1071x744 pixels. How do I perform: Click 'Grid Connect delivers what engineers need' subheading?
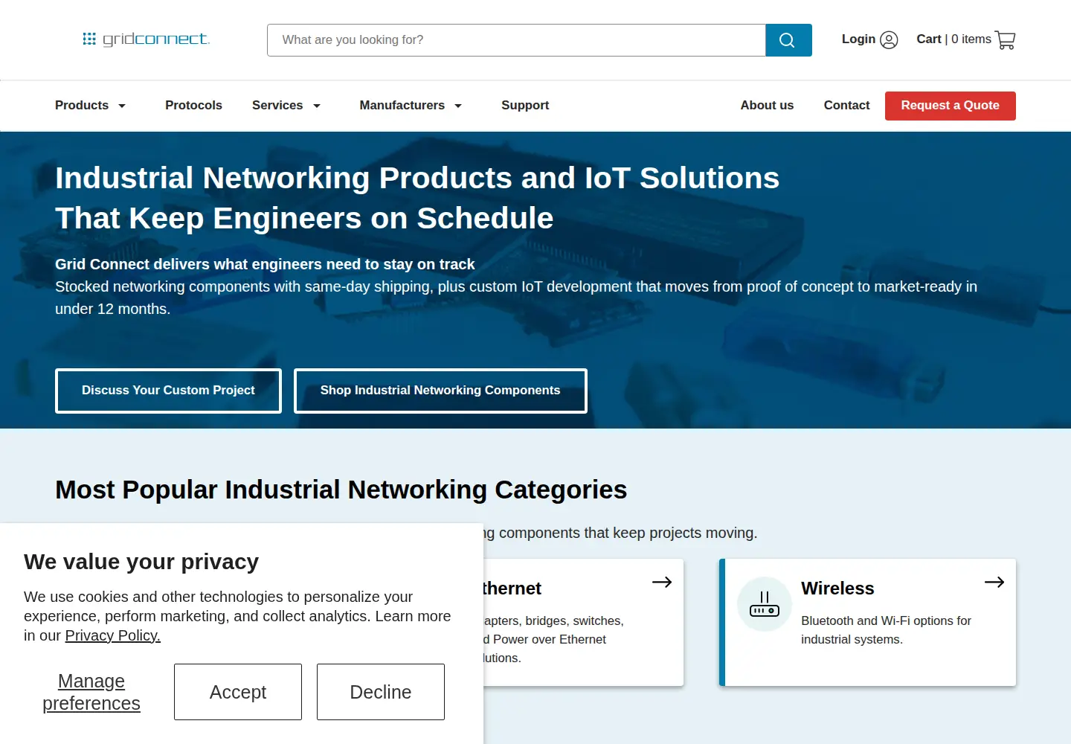click(x=265, y=264)
